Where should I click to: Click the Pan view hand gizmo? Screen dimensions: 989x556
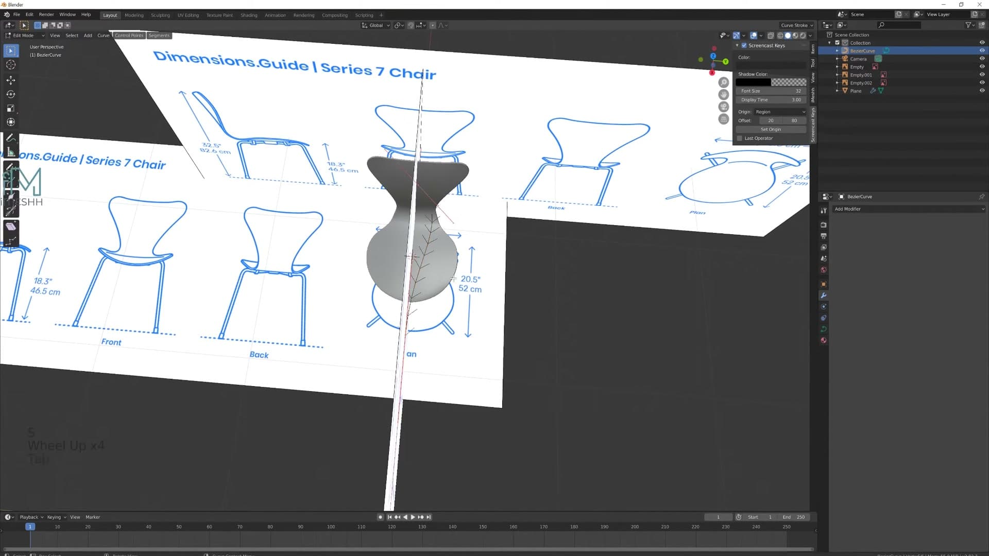(724, 95)
